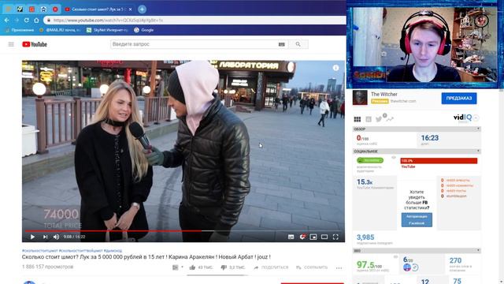The image size is (504, 284).
Task: Close the active YouTube tab
Action: click(130, 9)
